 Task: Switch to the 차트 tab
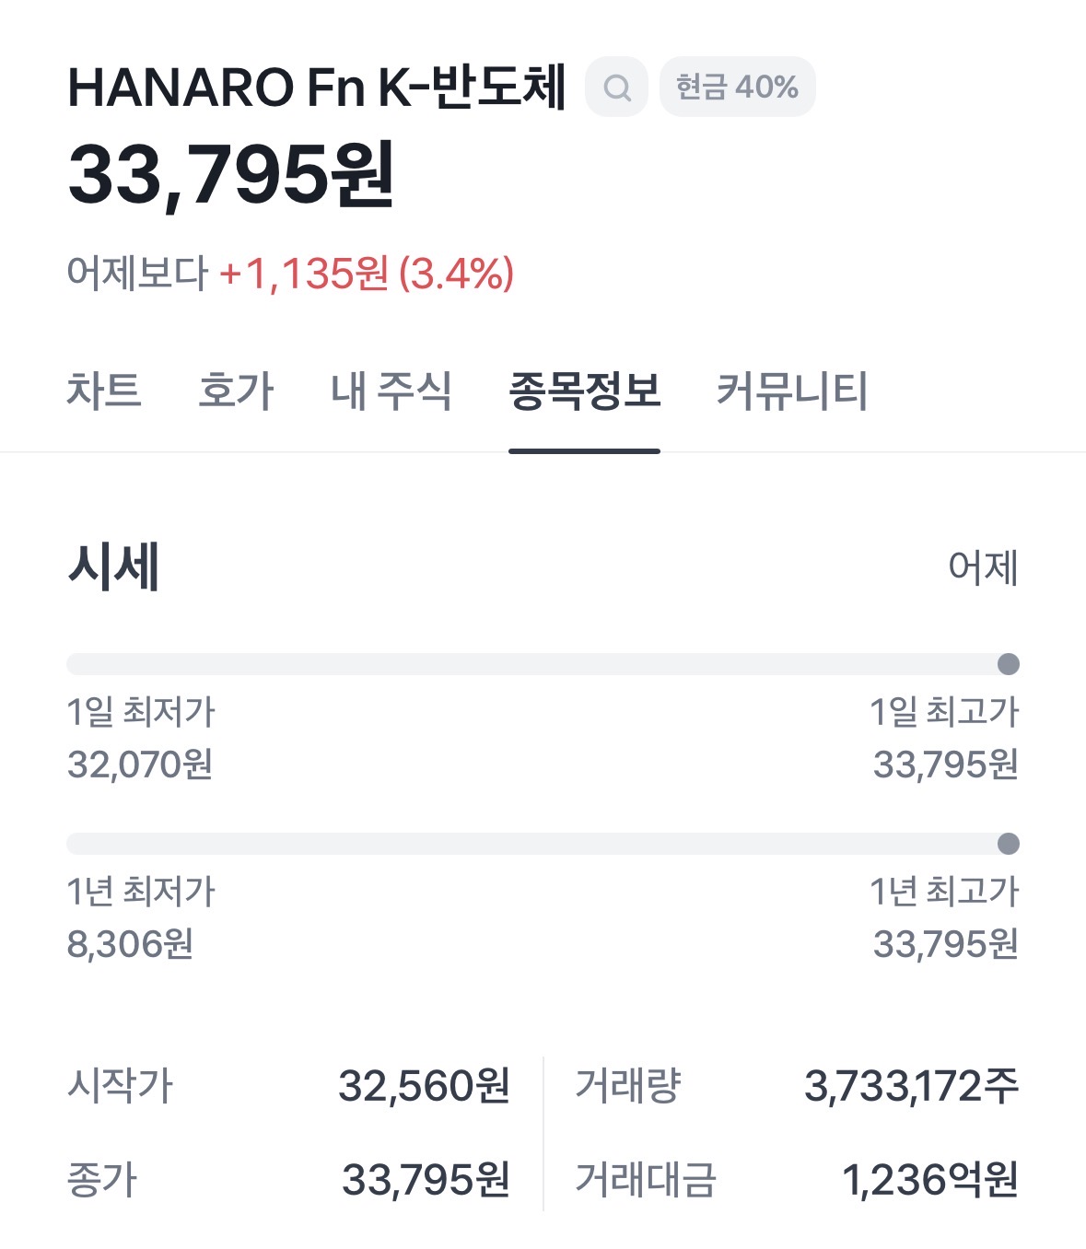tap(104, 391)
